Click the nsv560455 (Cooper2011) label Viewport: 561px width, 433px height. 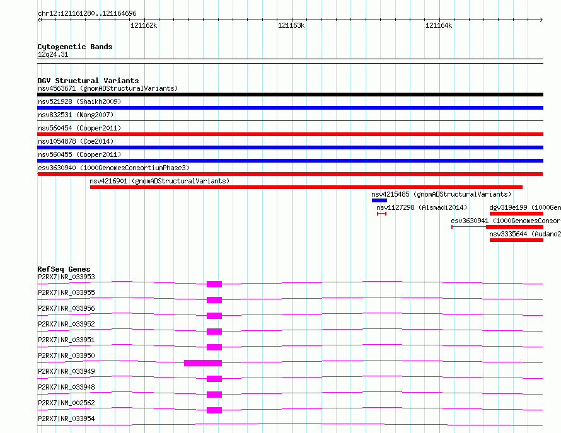coord(79,154)
